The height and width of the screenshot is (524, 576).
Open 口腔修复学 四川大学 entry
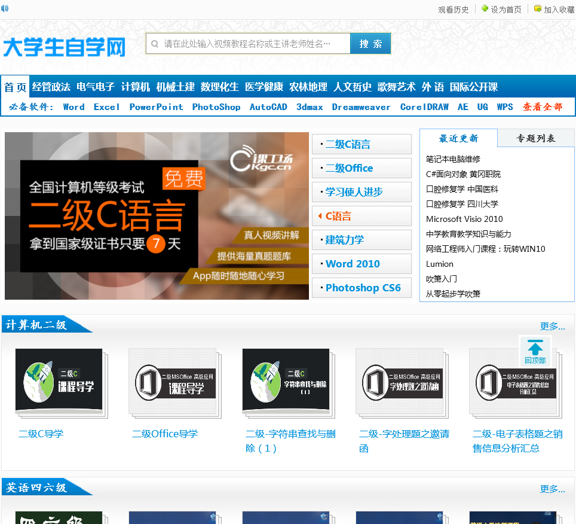click(462, 204)
